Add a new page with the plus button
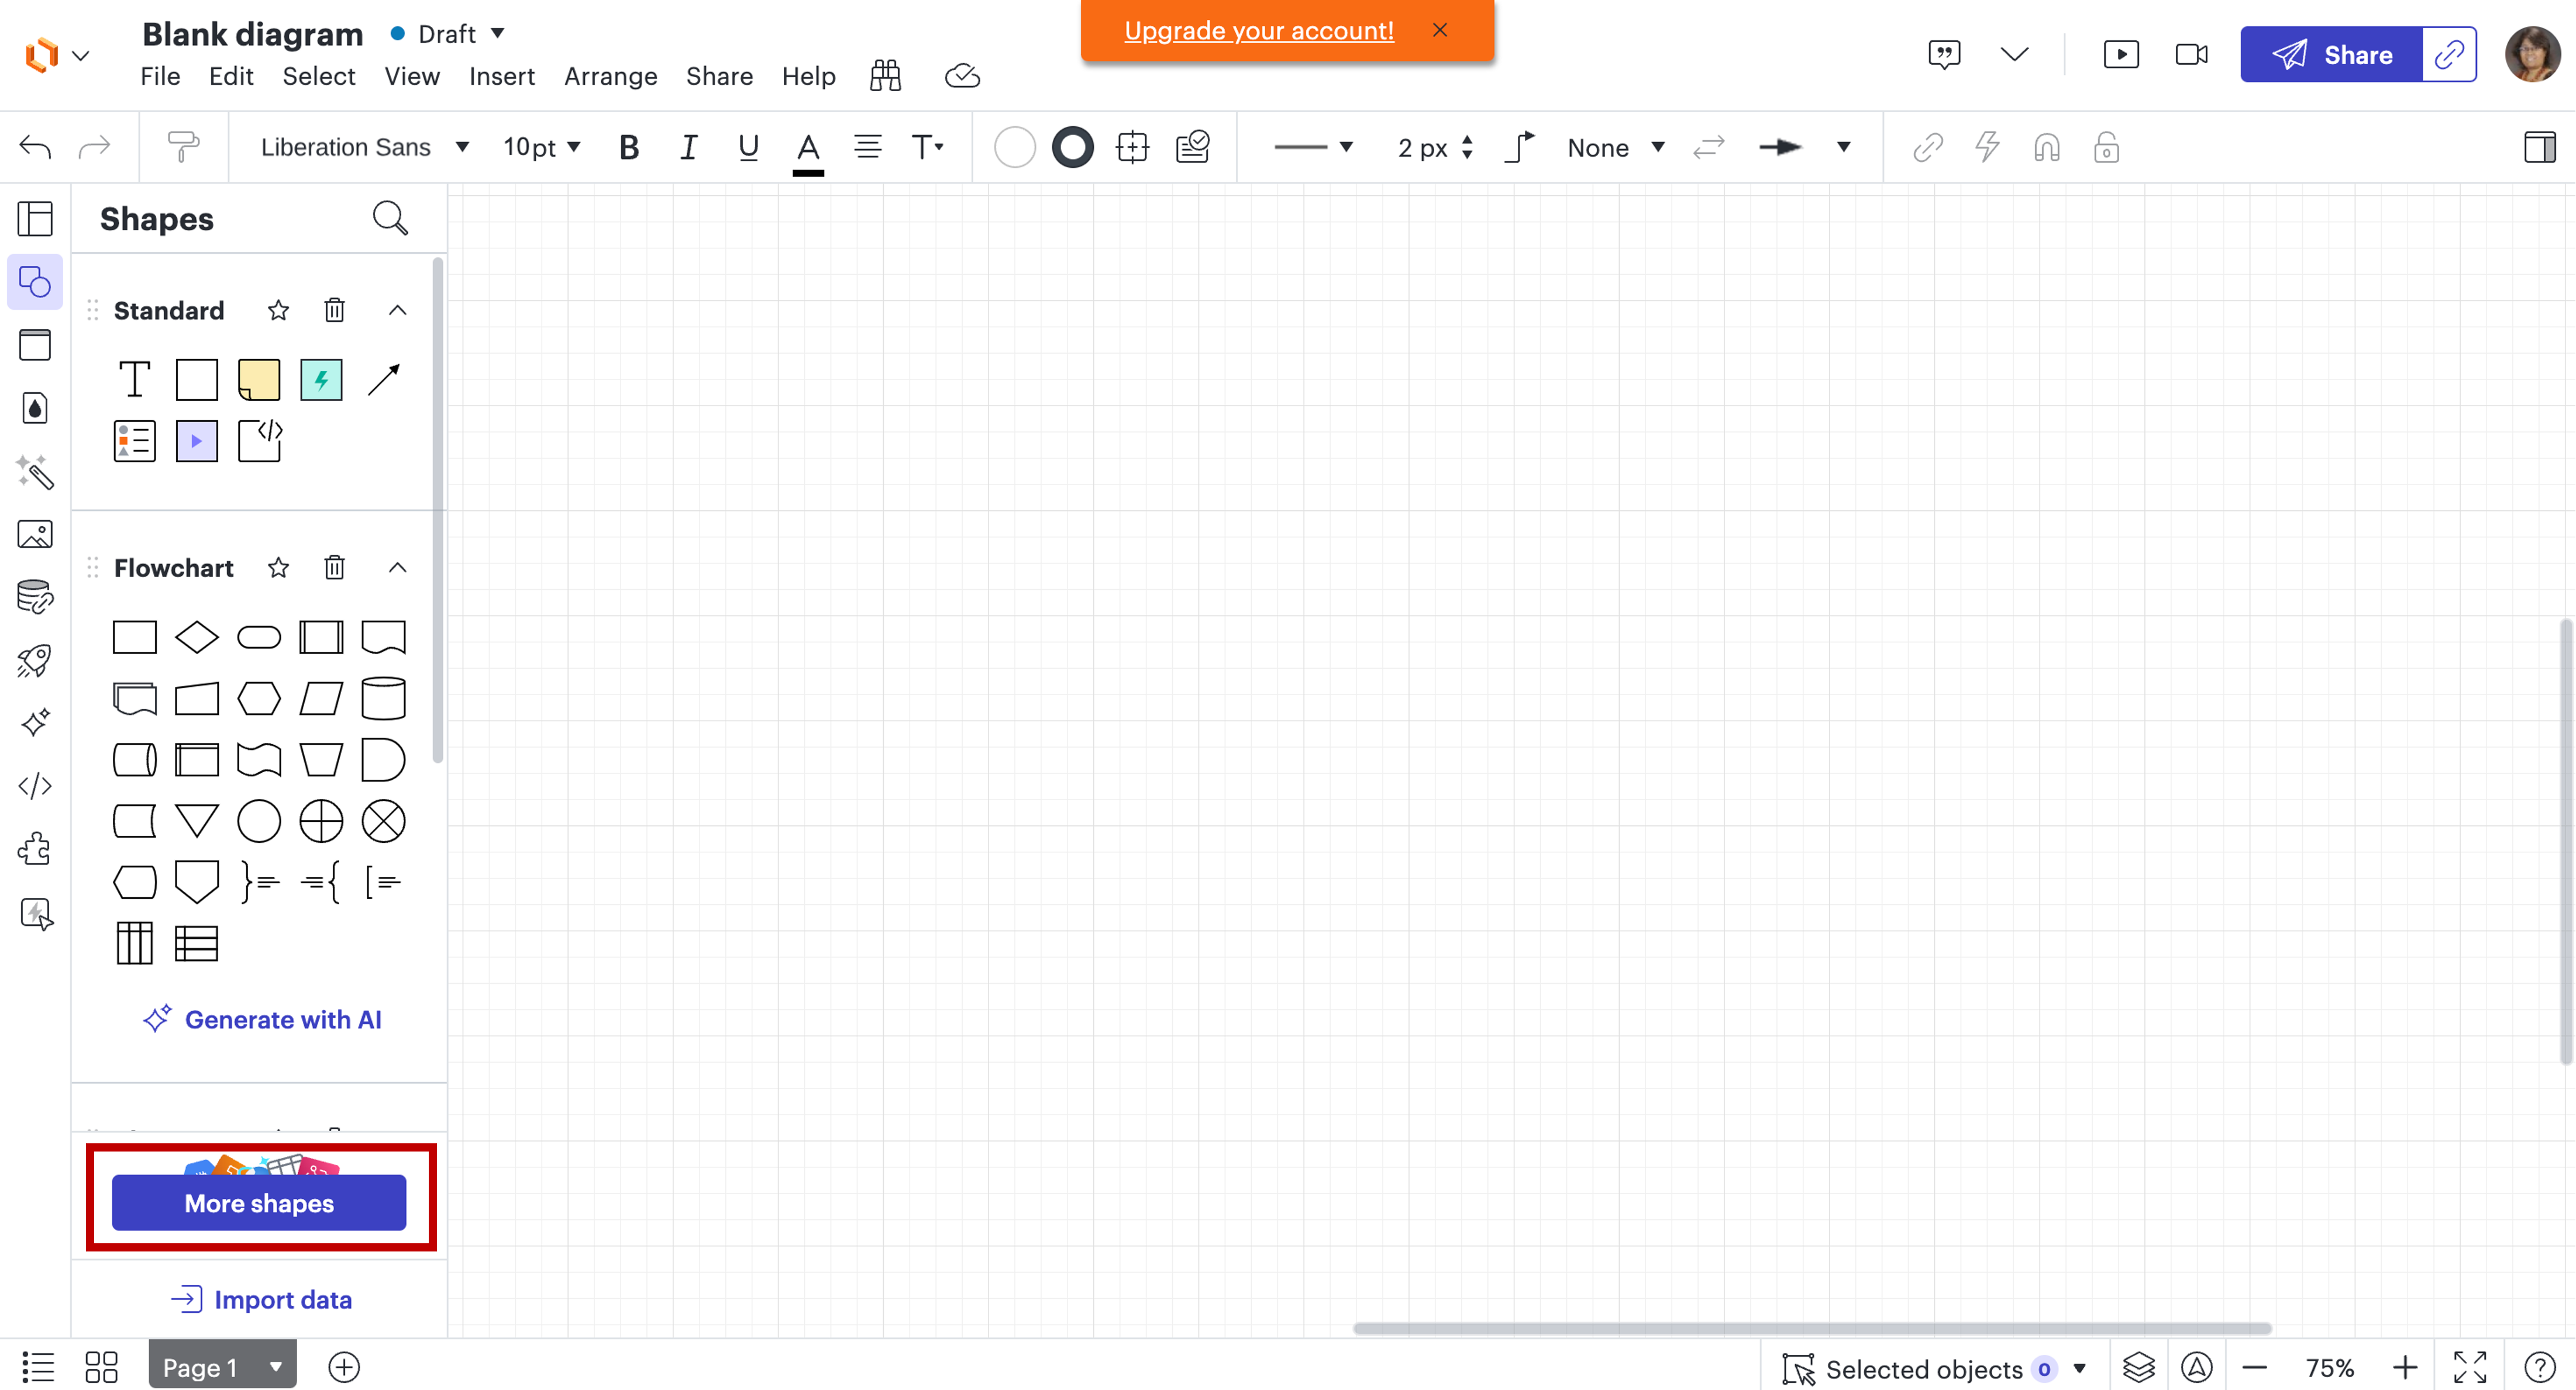Viewport: 2576px width, 1390px height. (x=344, y=1367)
